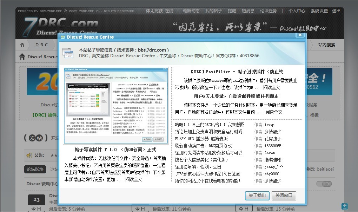
Task: Click the 今日 icon beside 最后发表: 15 分钟前
Action: point(244,208)
